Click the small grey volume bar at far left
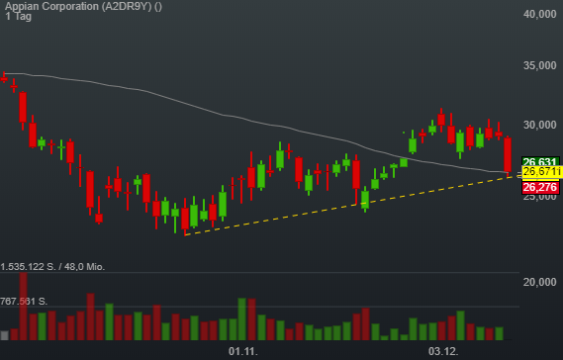This screenshot has width=563, height=360. 5,335
